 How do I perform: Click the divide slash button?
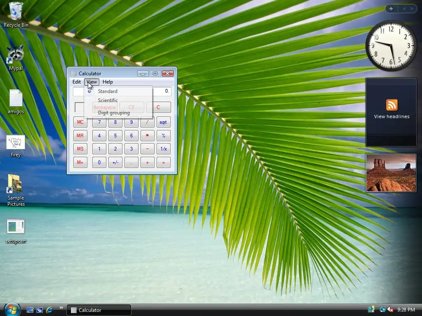(147, 122)
